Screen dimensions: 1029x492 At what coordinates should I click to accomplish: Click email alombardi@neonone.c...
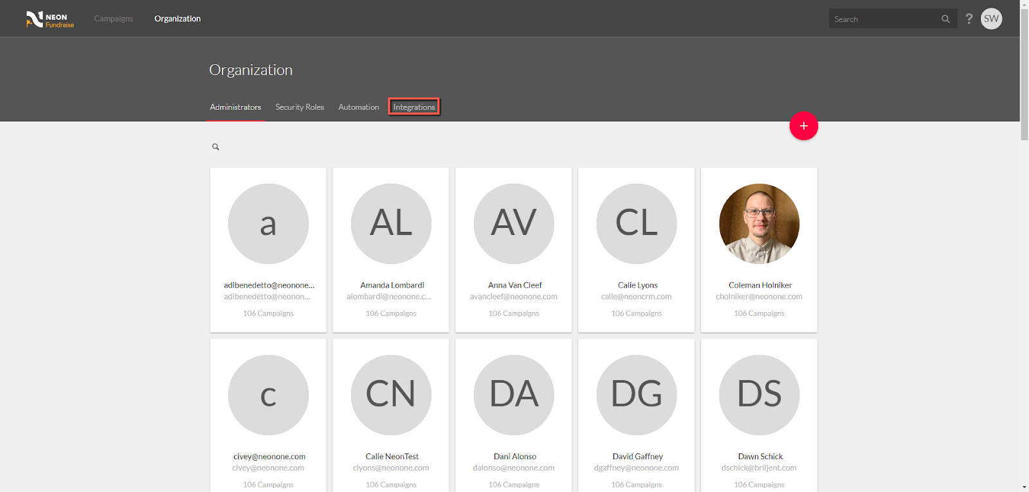point(389,297)
